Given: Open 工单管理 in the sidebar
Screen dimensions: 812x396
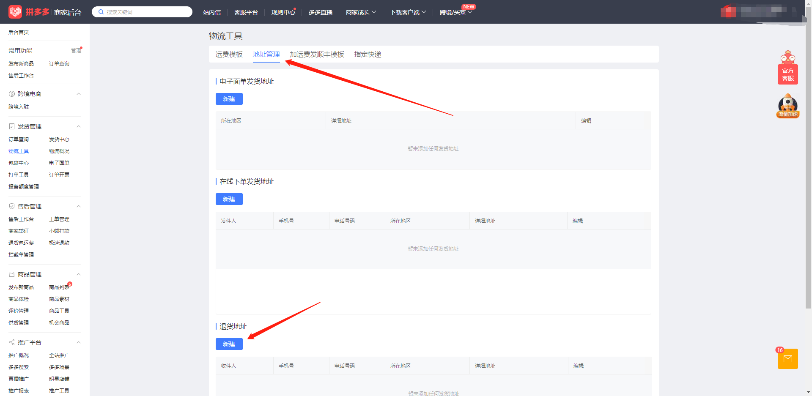Looking at the screenshot, I should tap(59, 219).
